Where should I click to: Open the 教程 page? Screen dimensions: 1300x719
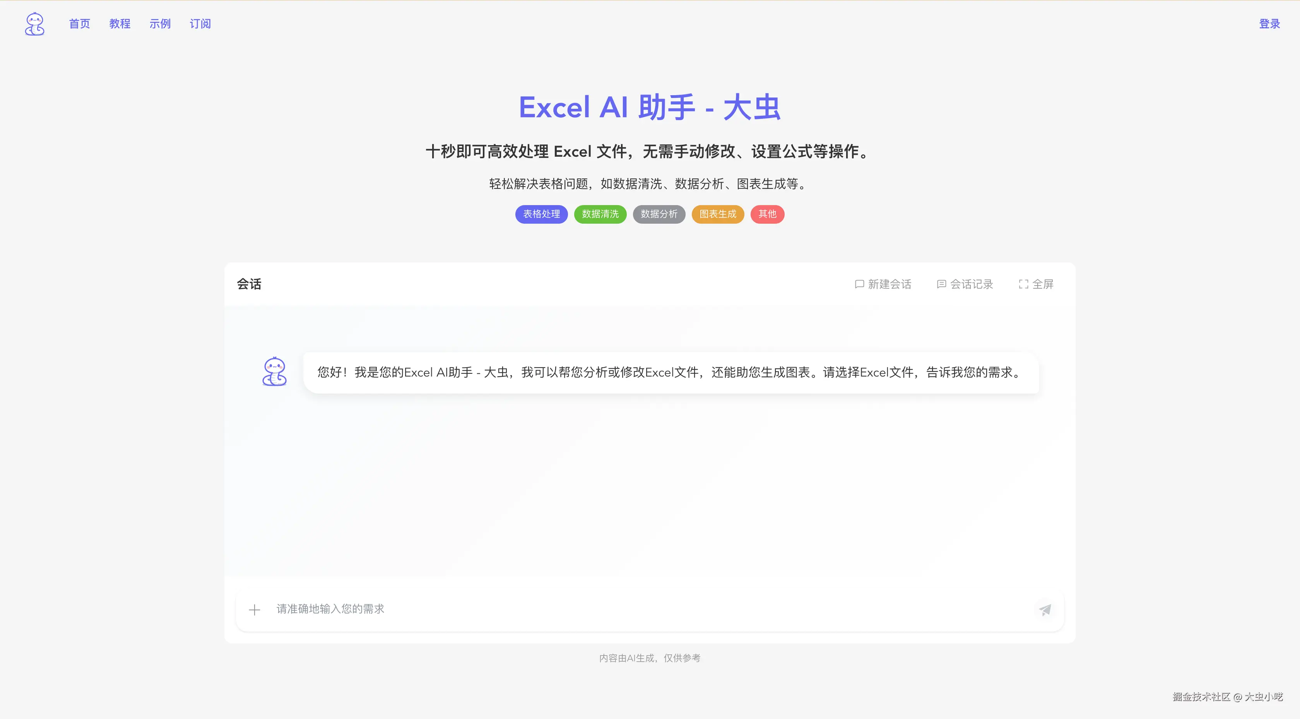pyautogui.click(x=120, y=23)
